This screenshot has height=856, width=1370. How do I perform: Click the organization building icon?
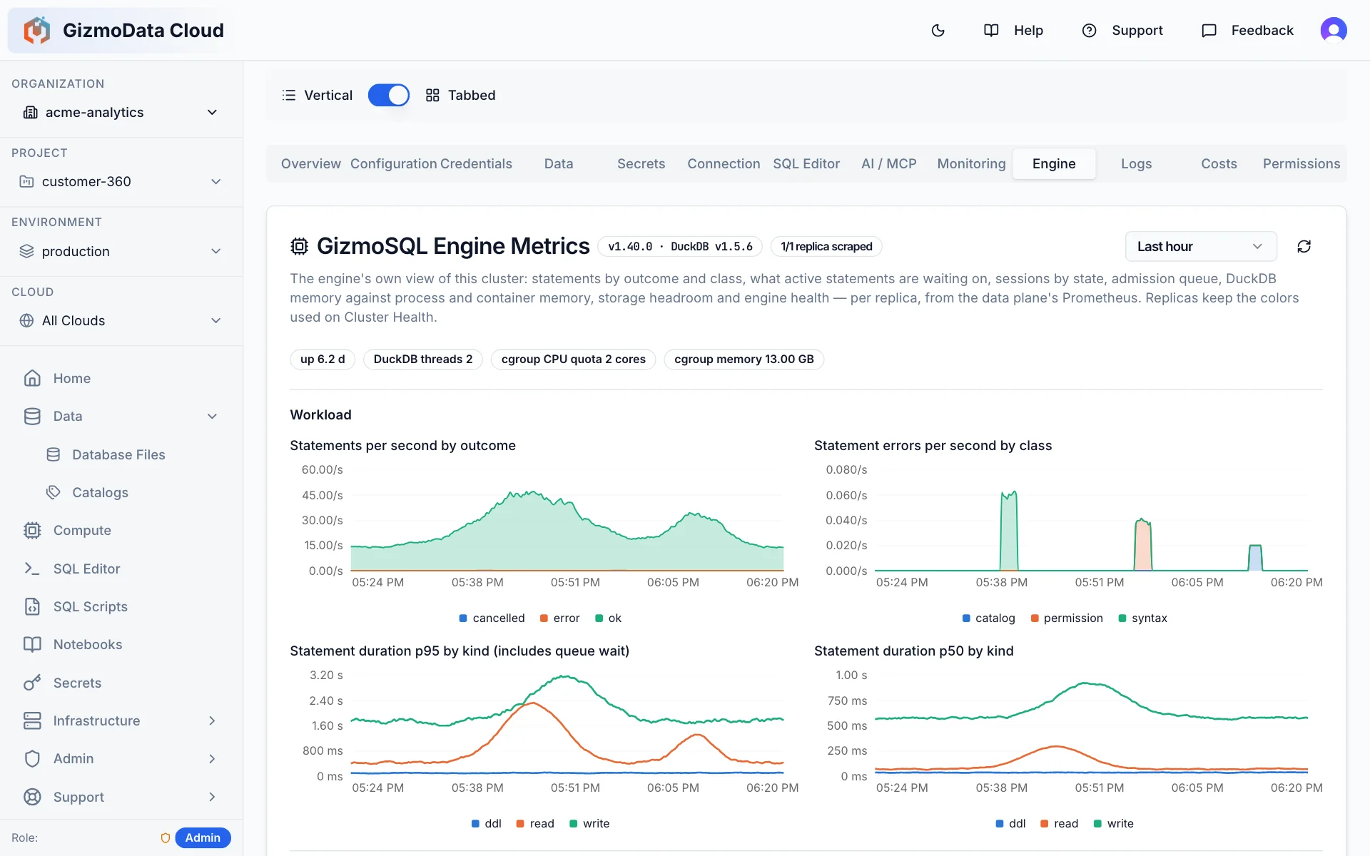31,112
